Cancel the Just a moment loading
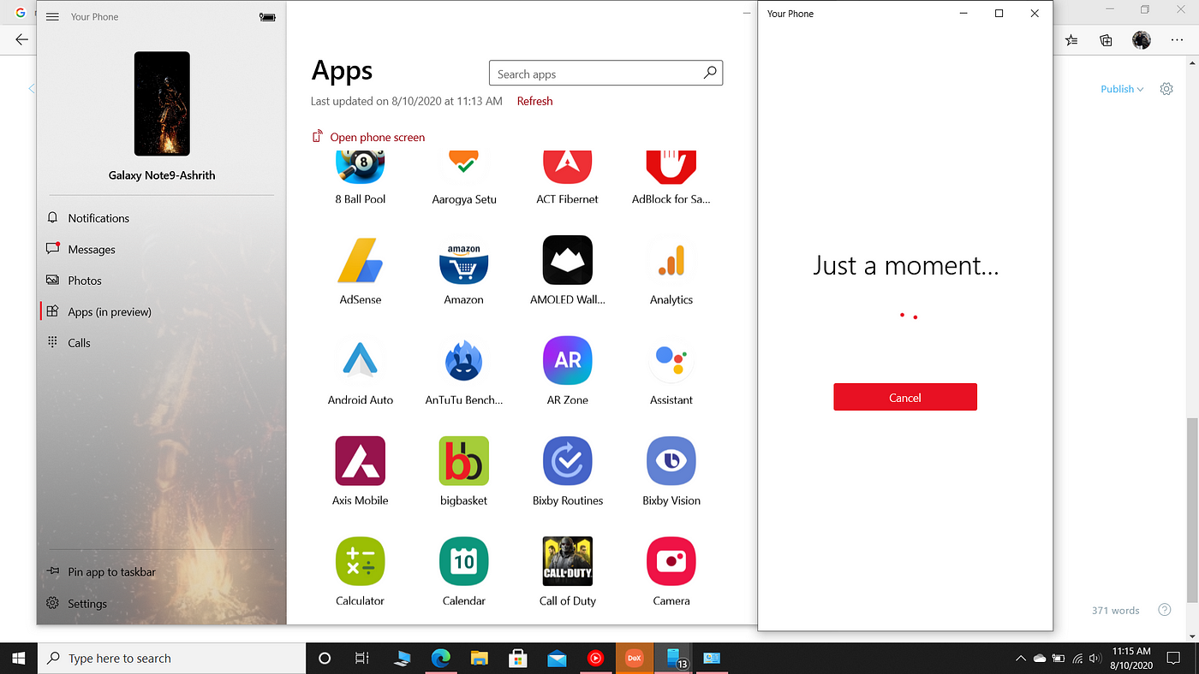1199x674 pixels. [x=905, y=397]
